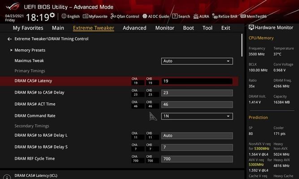The width and height of the screenshot is (299, 179).
Task: Open the DRAM Command Rate dropdown
Action: tap(197, 116)
